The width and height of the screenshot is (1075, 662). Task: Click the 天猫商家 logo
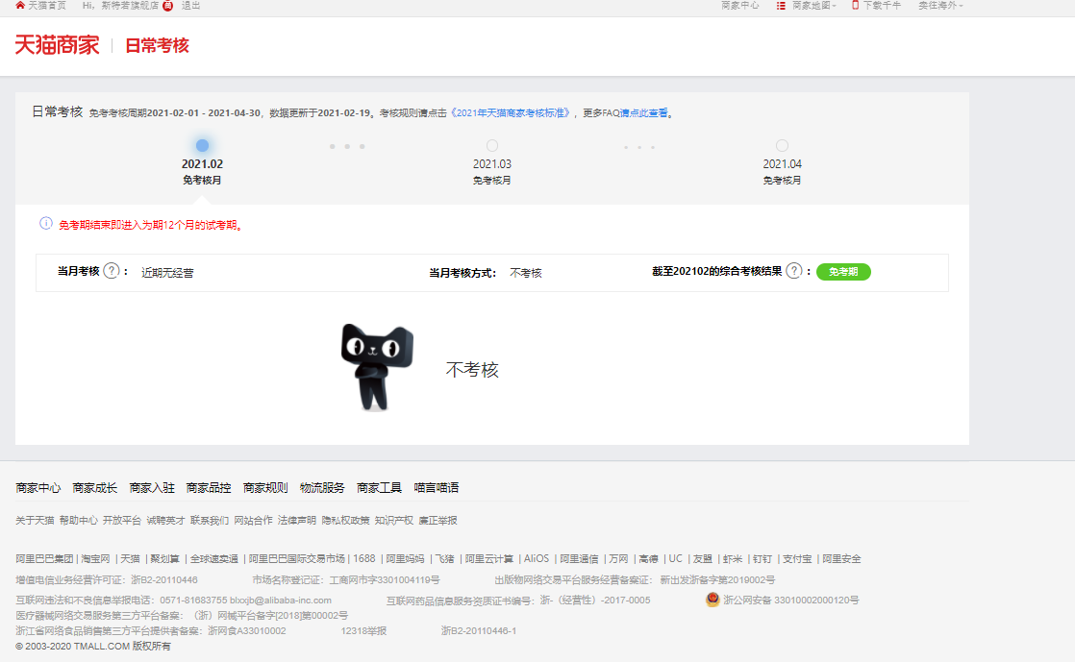coord(57,45)
